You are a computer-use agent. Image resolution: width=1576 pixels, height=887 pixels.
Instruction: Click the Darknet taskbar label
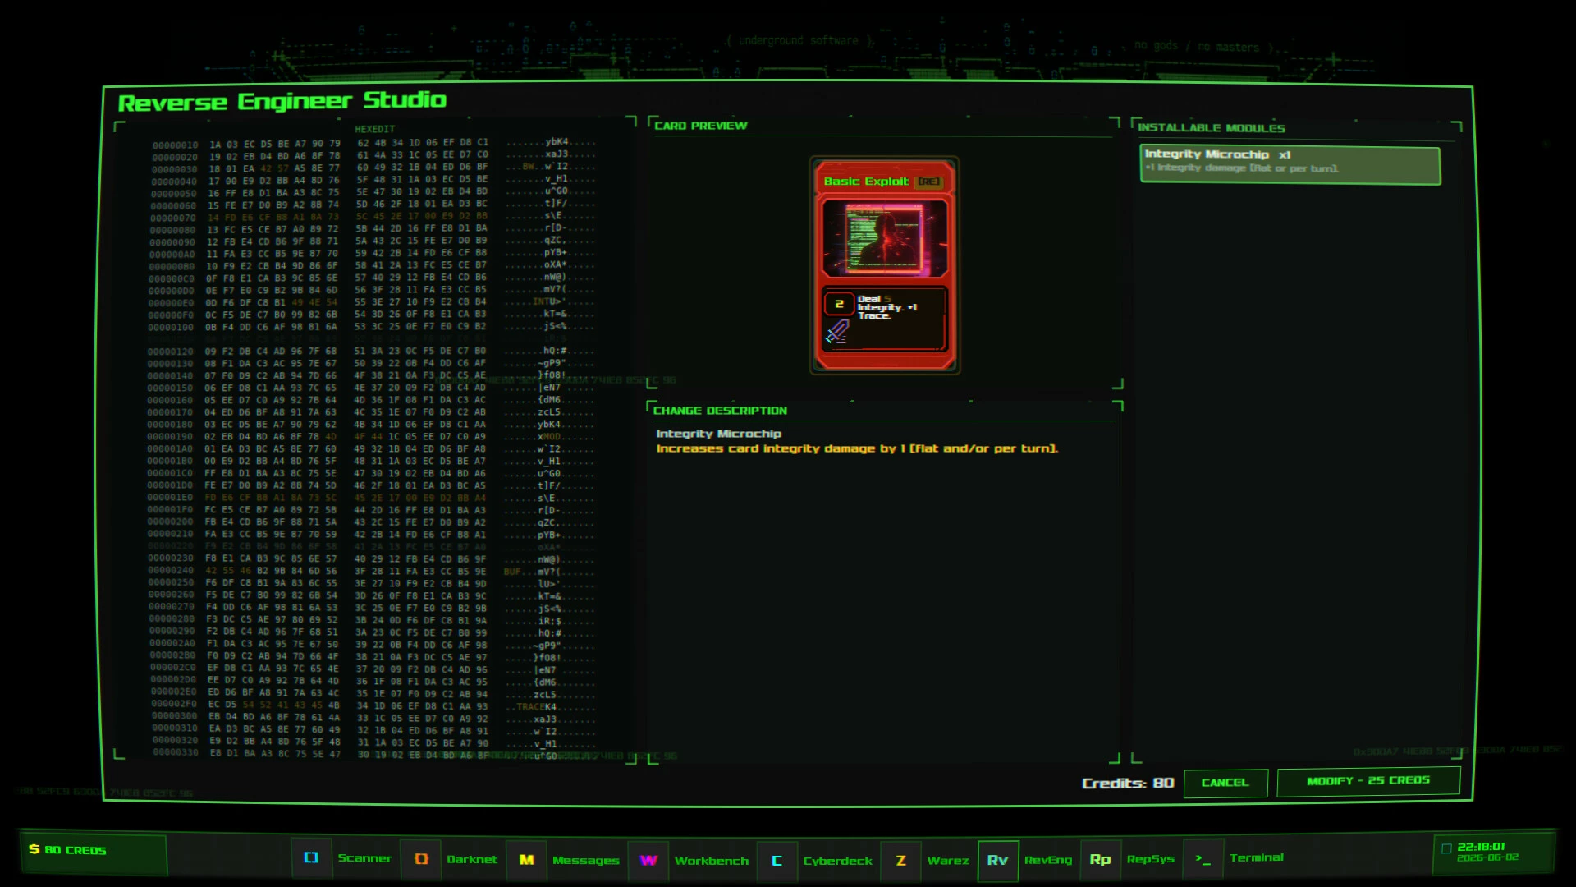pyautogui.click(x=472, y=859)
